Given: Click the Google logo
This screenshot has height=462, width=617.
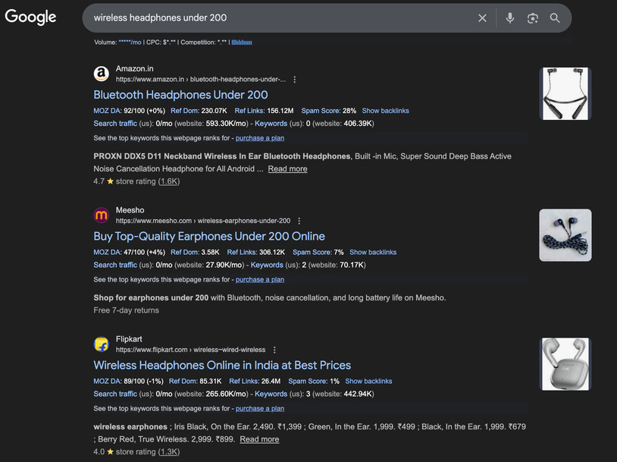Looking at the screenshot, I should coord(30,17).
